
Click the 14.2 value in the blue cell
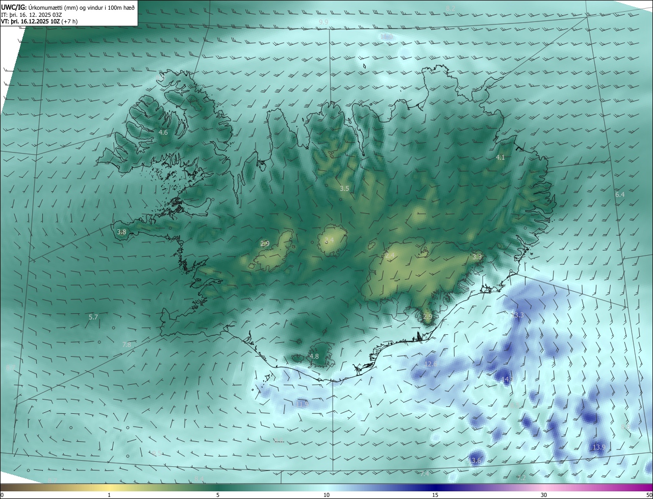[x=507, y=379]
